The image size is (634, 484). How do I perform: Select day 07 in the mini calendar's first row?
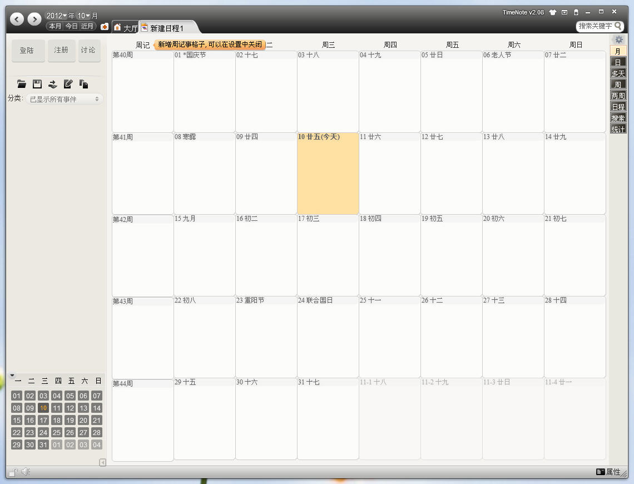click(x=97, y=396)
